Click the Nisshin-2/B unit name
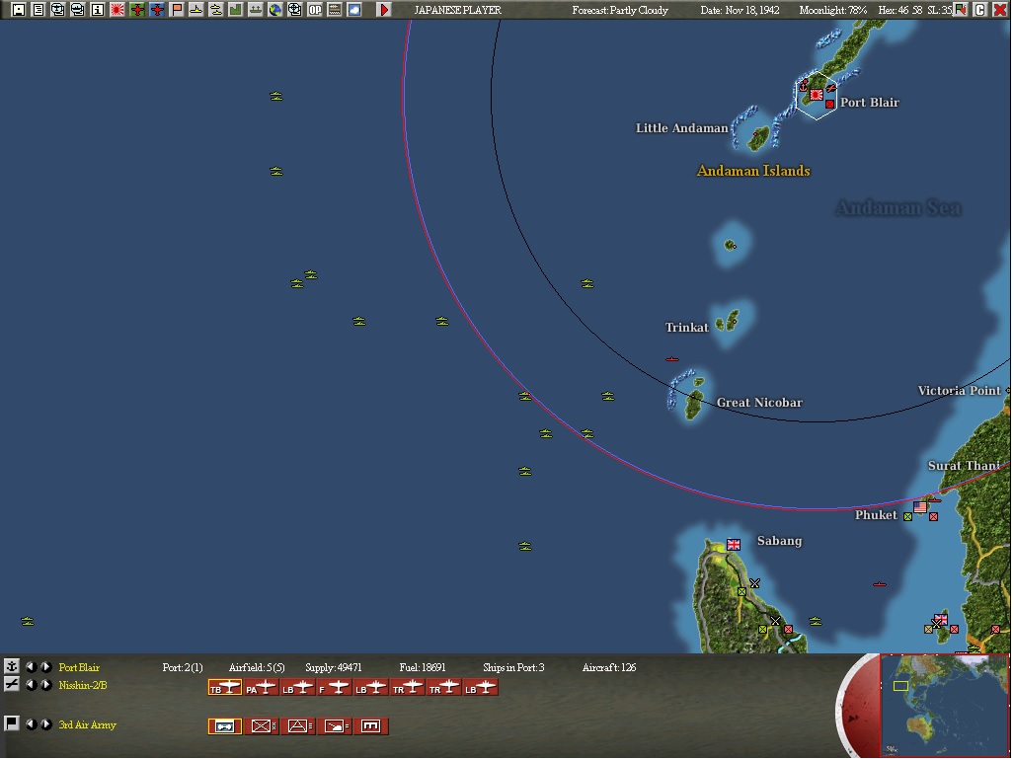The image size is (1014, 760). pos(83,685)
